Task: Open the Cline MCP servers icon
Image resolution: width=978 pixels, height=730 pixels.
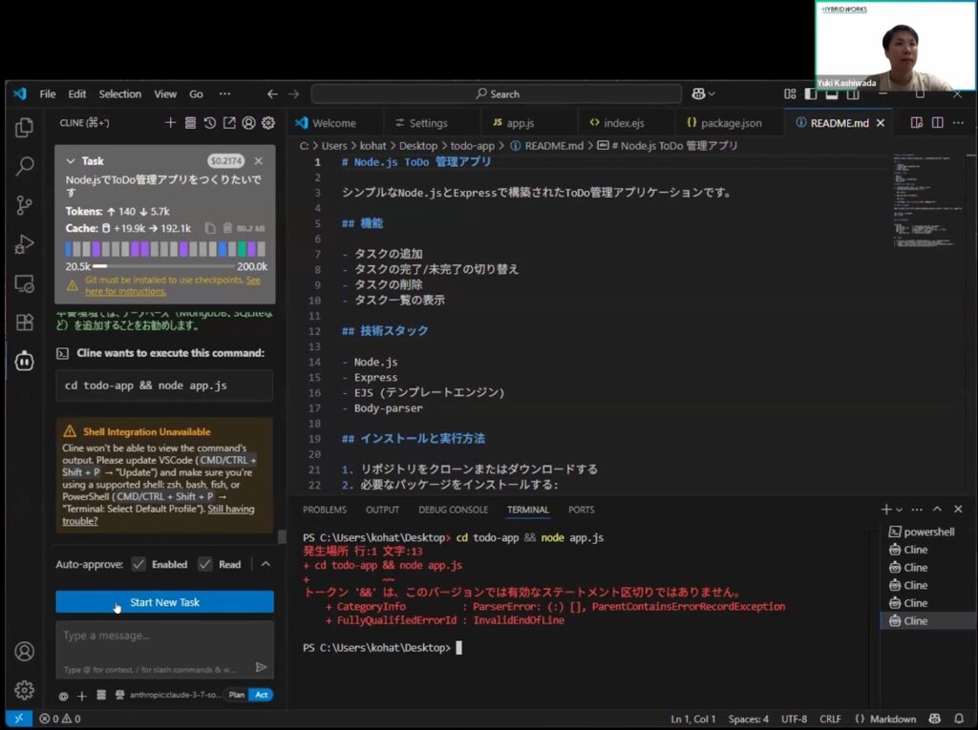Action: 190,123
